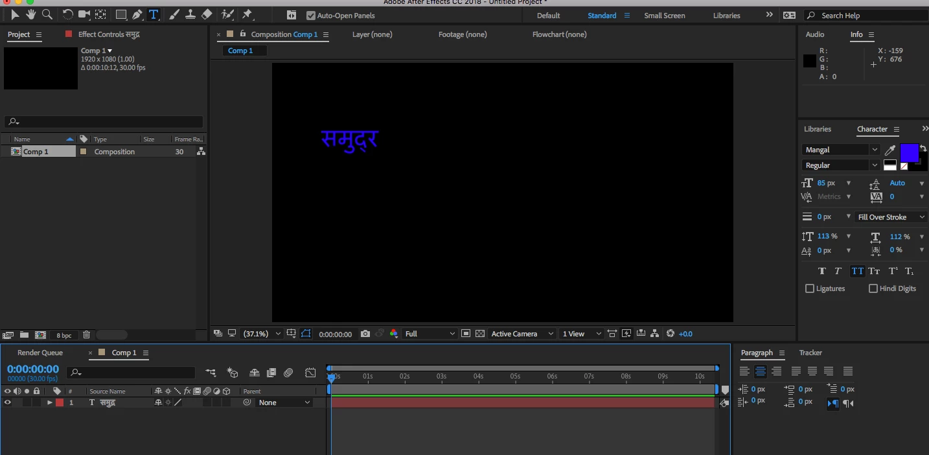The height and width of the screenshot is (455, 929).
Task: Toggle Small Caps text style
Action: coord(874,272)
